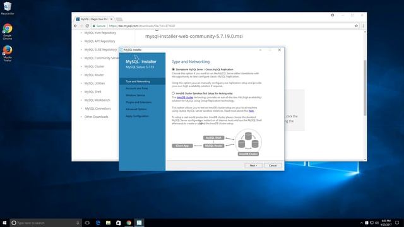Reload the page in Chrome
The width and height of the screenshot is (404, 227).
[x=87, y=26]
